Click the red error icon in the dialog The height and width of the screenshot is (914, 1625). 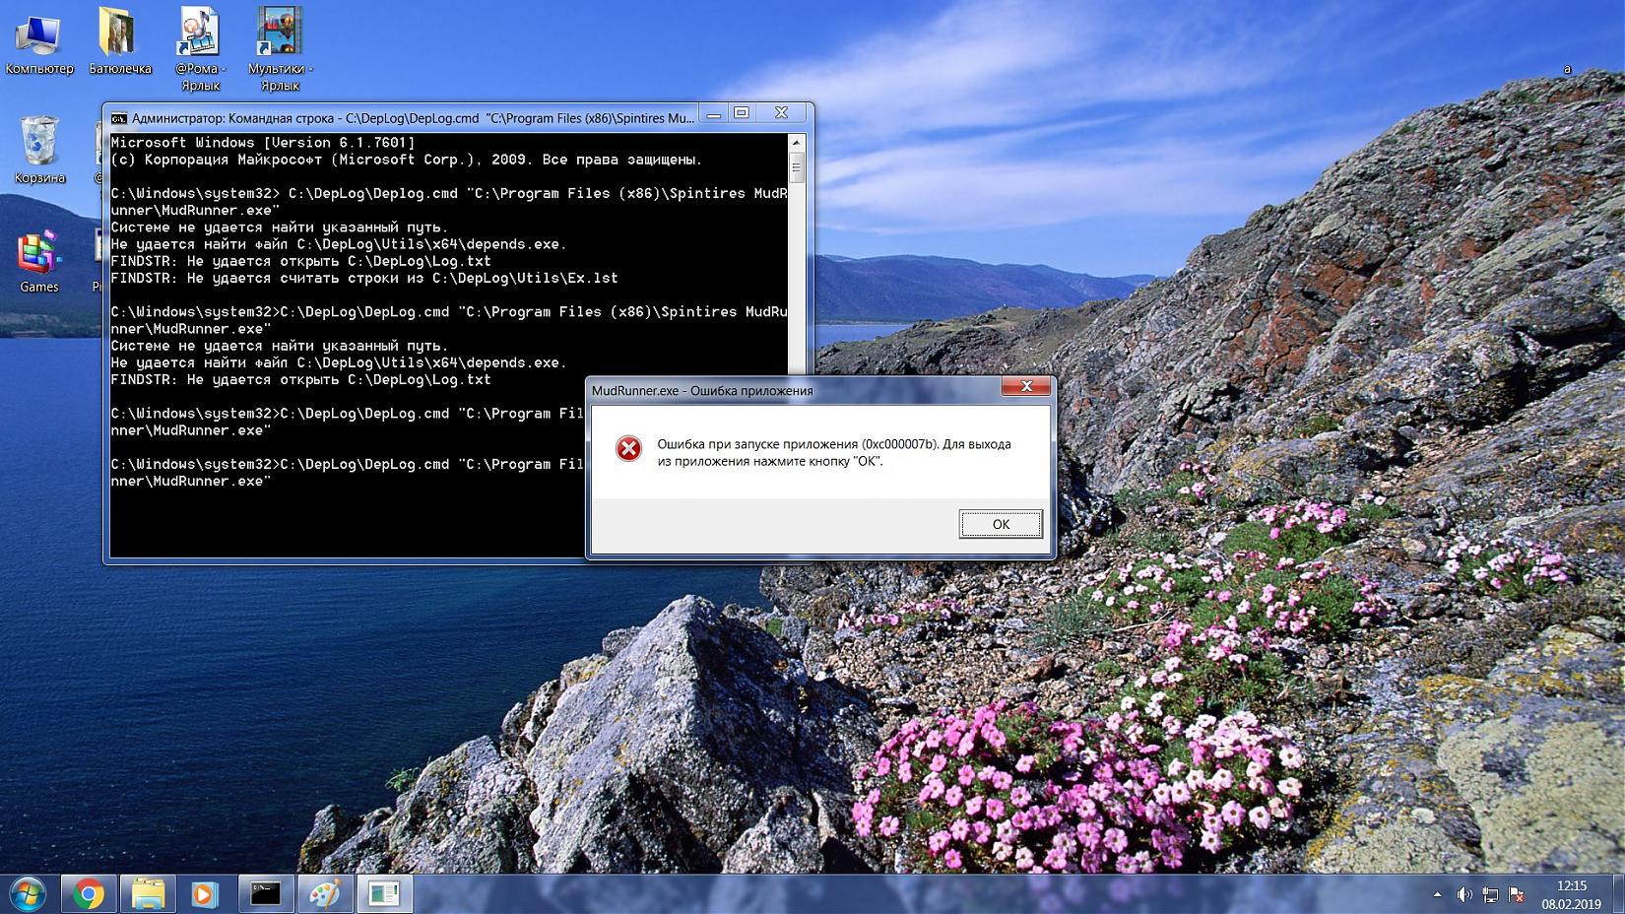point(628,449)
